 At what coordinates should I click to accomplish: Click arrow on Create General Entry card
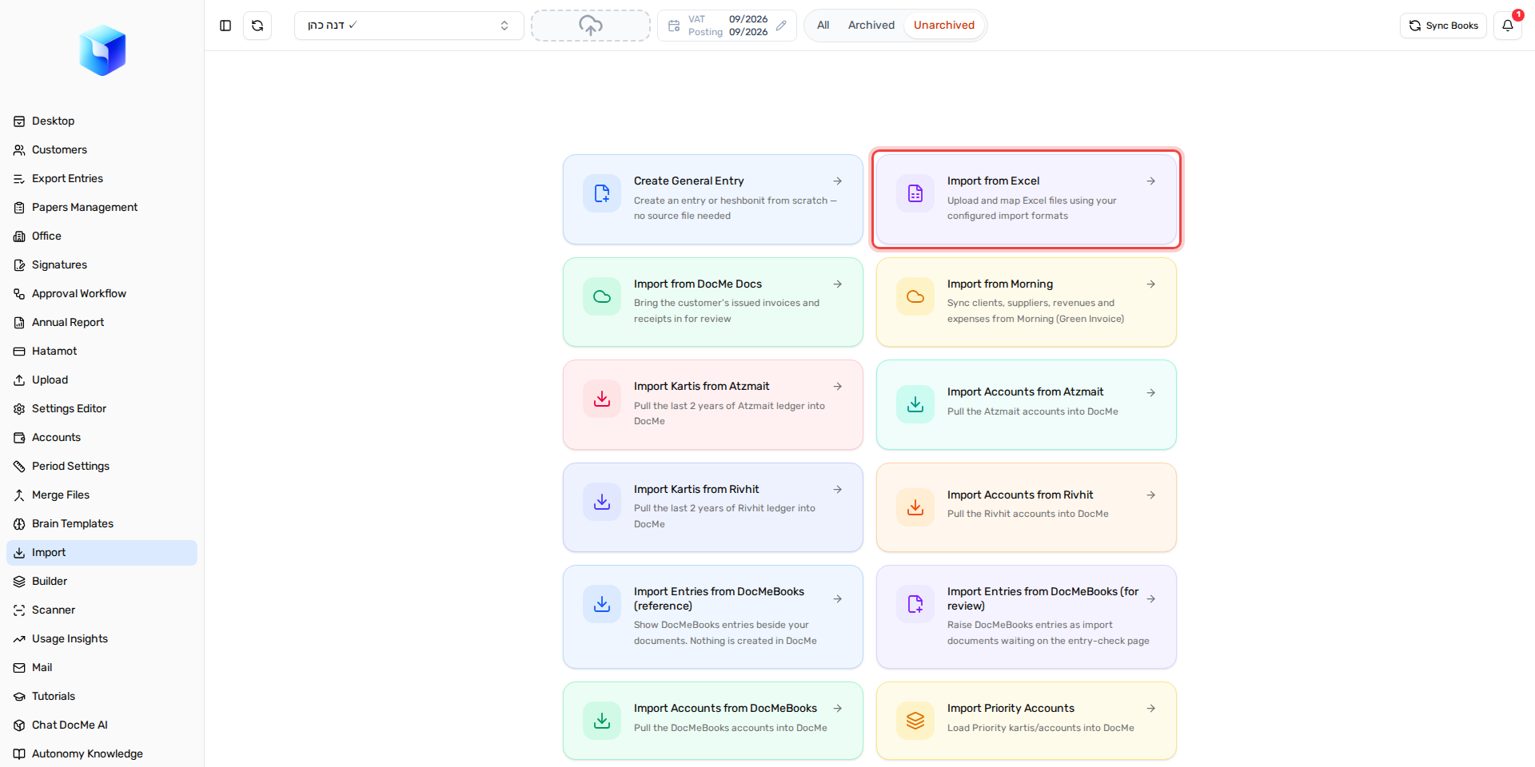point(837,181)
